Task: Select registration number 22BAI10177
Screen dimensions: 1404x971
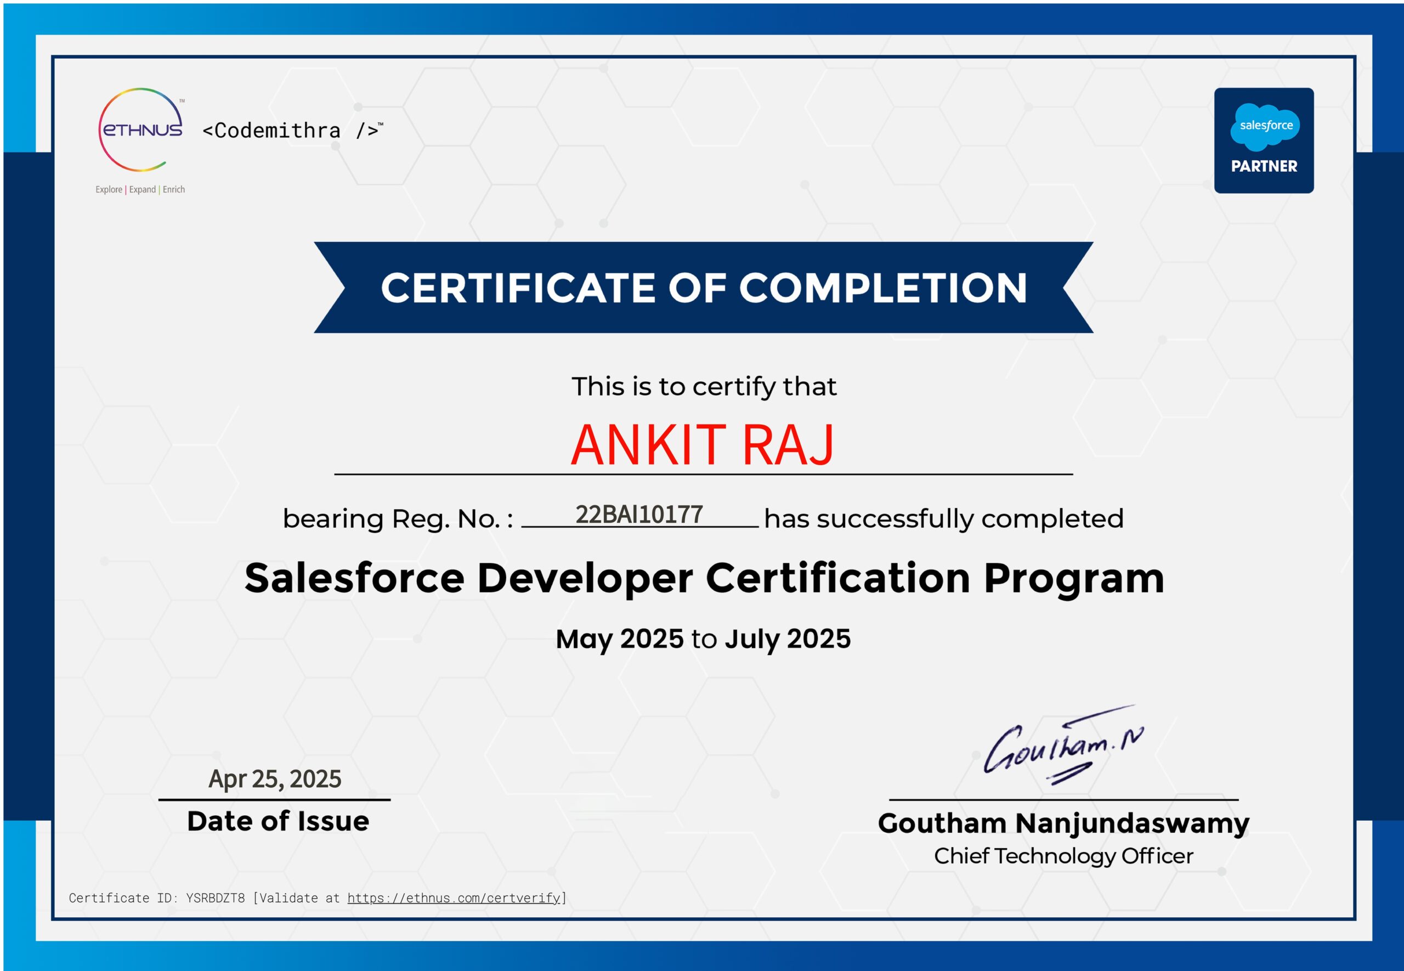Action: 639,515
